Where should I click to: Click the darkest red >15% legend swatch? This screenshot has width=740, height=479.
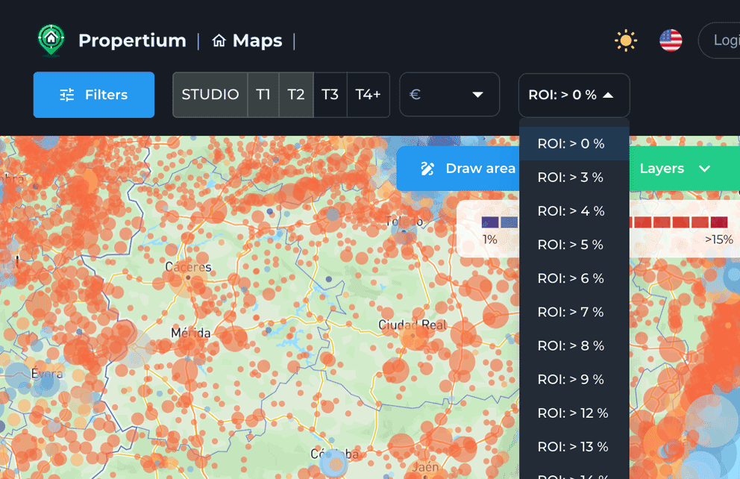[x=719, y=222]
